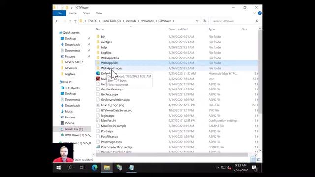Go back with the back arrow
The height and width of the screenshot is (177, 315).
click(57, 21)
